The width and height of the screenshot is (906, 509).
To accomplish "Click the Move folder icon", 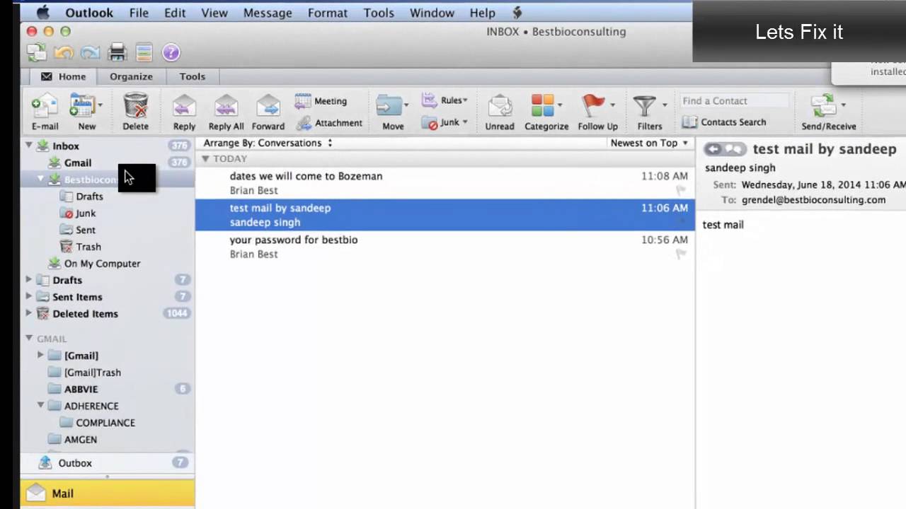I will coord(389,106).
